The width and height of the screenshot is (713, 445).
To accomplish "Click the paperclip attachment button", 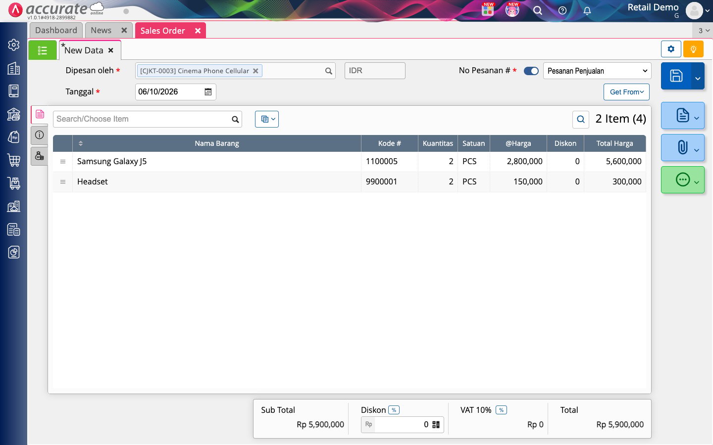I will (683, 147).
